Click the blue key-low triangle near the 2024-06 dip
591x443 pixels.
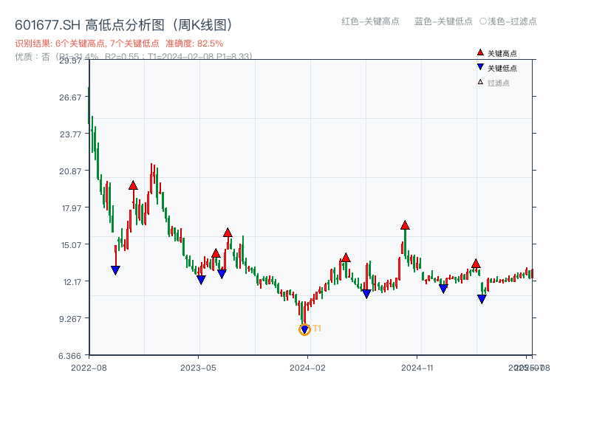click(365, 294)
